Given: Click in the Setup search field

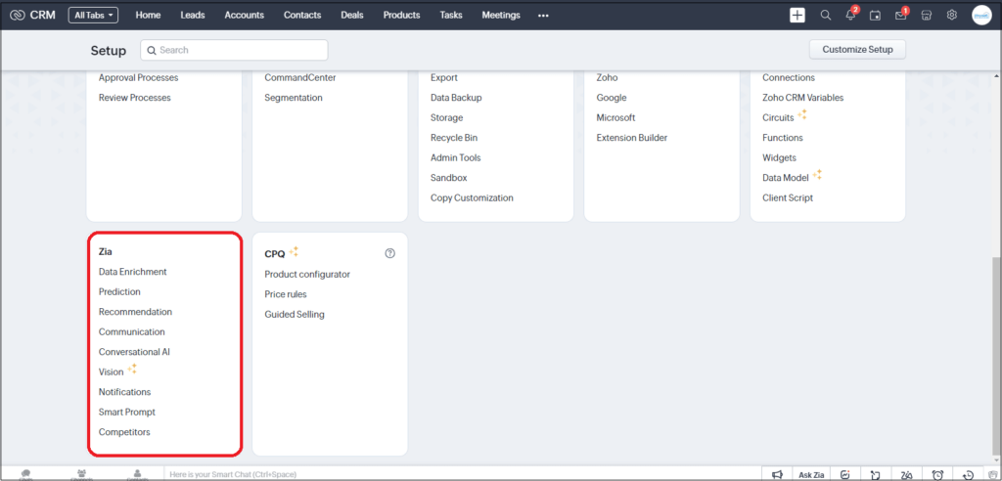Looking at the screenshot, I should tap(234, 50).
